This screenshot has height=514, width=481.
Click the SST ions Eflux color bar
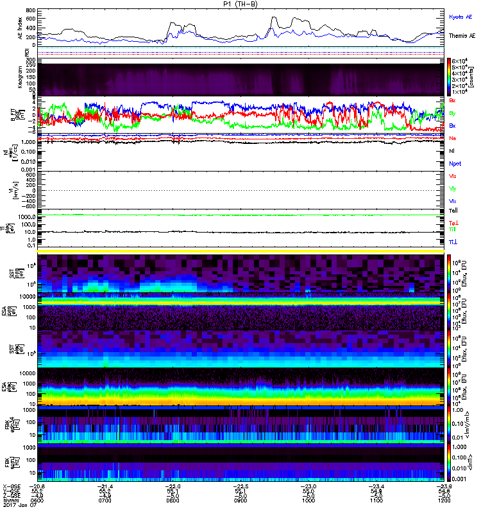pyautogui.click(x=449, y=274)
